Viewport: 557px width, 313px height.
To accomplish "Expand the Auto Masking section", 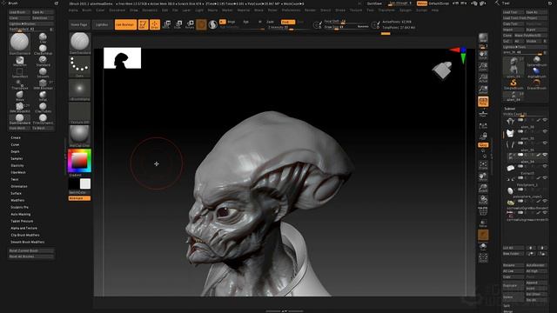I will tap(21, 215).
